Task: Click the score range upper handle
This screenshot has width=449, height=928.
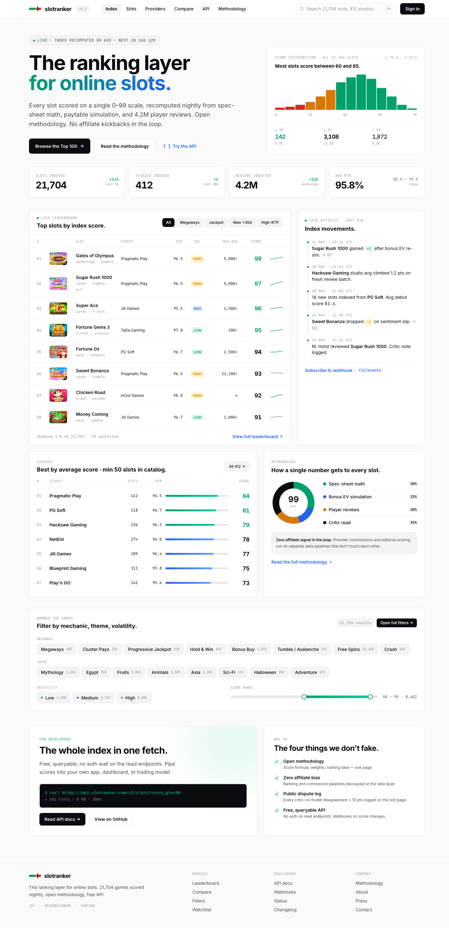Action: click(370, 697)
